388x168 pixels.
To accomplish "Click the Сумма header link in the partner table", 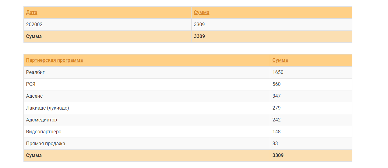I will (280, 60).
